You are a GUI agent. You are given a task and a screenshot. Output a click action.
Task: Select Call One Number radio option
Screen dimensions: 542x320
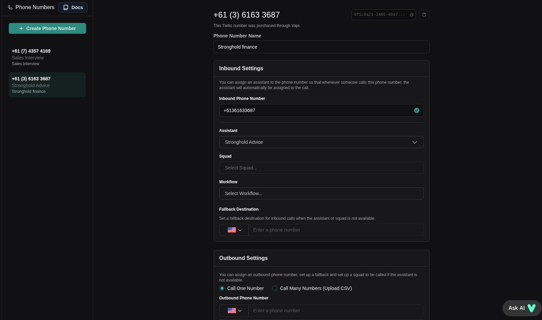click(222, 288)
